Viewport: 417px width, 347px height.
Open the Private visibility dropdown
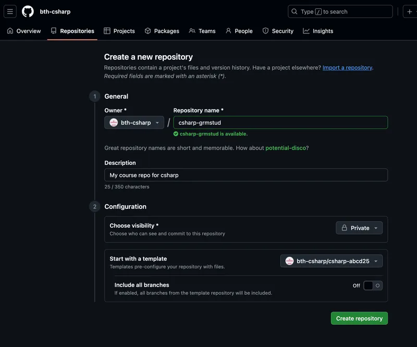coord(359,228)
